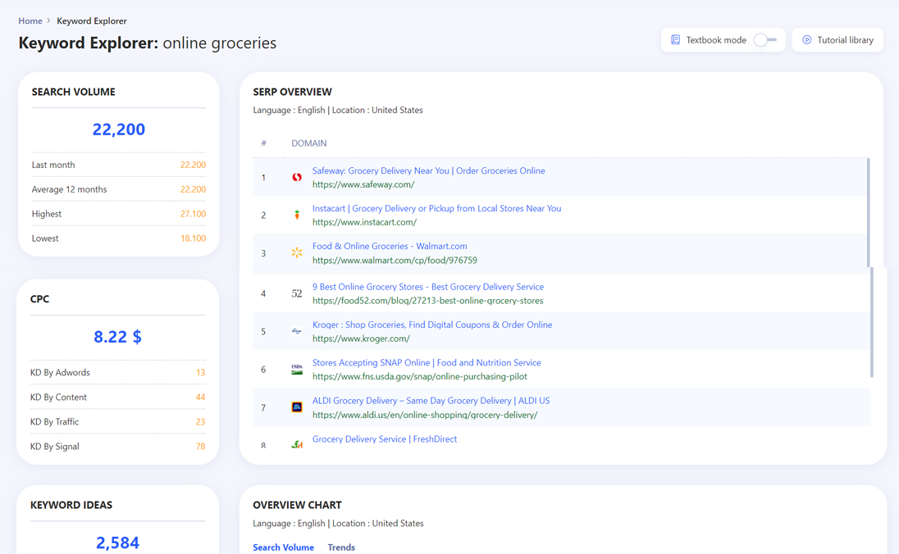Image resolution: width=899 pixels, height=554 pixels.
Task: Click the Safeway favicon in row 1
Action: [x=296, y=178]
